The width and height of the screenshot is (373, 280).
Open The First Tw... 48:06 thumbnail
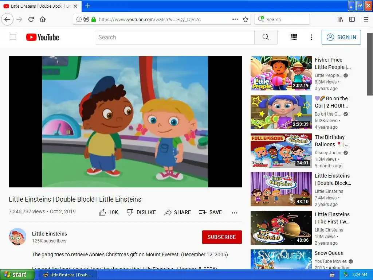[281, 228]
